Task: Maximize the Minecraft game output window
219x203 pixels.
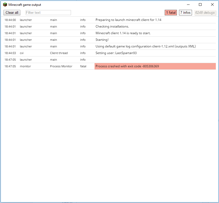Action: (x=200, y=5)
